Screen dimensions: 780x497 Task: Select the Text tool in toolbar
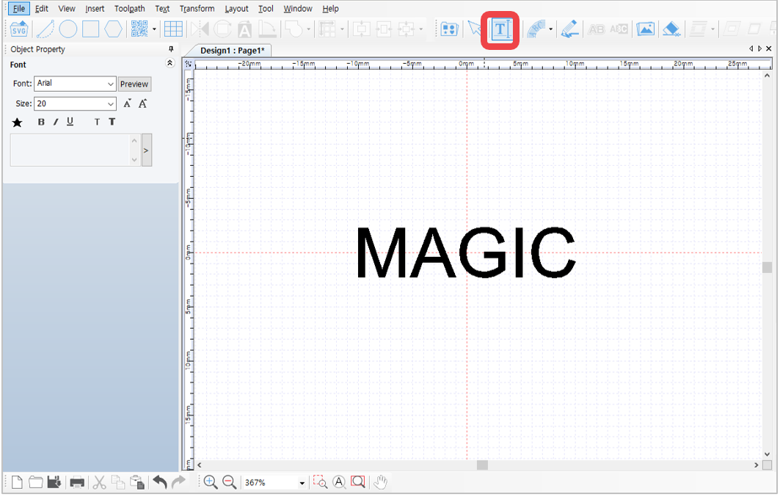pos(500,29)
